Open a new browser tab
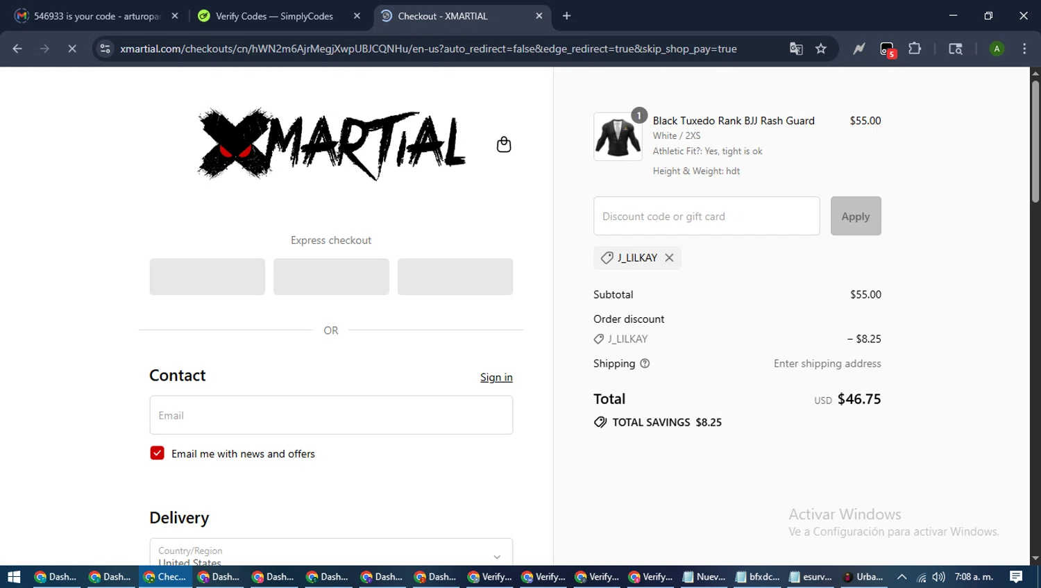1041x588 pixels. 566,16
